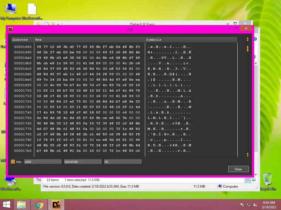Click symbols text '.H.U.H...r5H..H.'
Image resolution: width=281 pixels, height=210 pixels.
click(169, 123)
